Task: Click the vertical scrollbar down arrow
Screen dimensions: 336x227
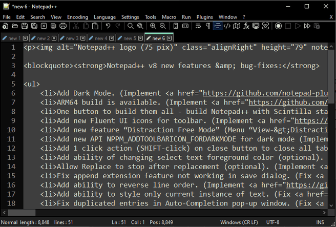Action: [331, 205]
